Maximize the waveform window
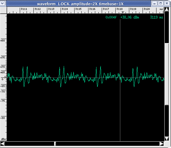This screenshot has width=171, height=148. tap(160, 3)
